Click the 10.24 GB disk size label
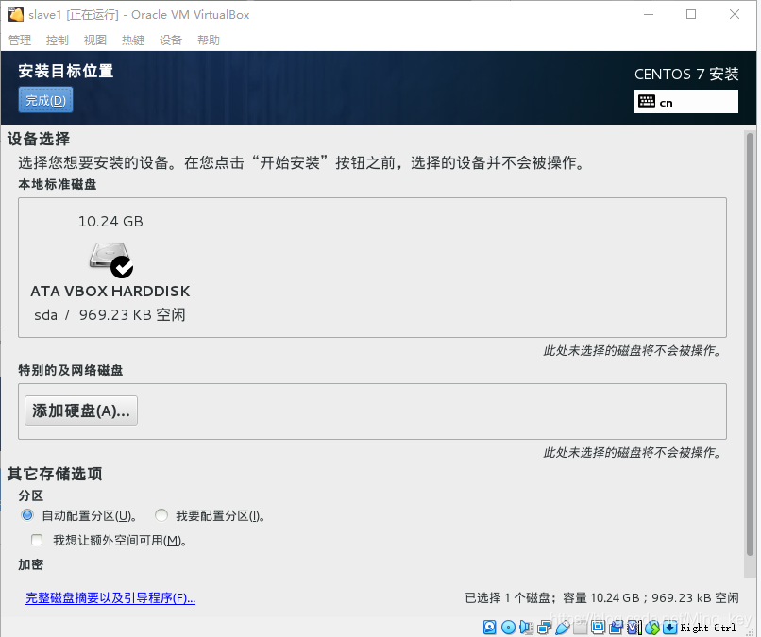Viewport: 761px width, 637px height. 110,221
